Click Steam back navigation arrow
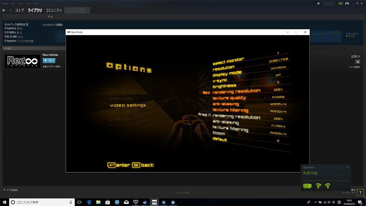This screenshot has height=206, width=366. 4,10
